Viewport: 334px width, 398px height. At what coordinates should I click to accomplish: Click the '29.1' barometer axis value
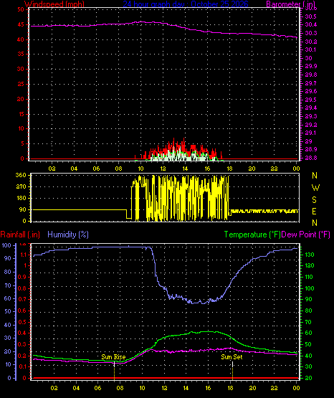click(x=310, y=133)
